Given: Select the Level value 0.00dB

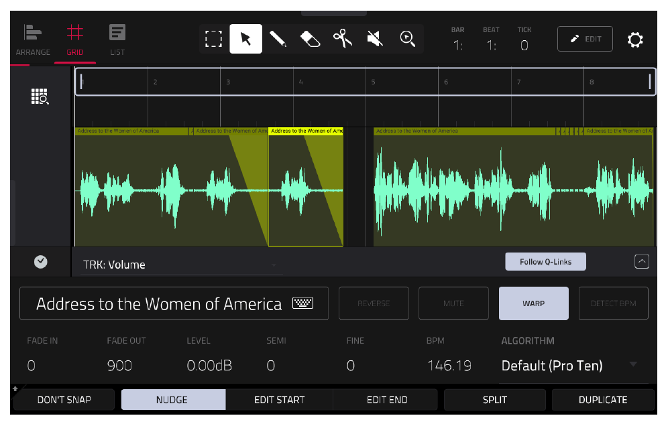Looking at the screenshot, I should (x=209, y=366).
